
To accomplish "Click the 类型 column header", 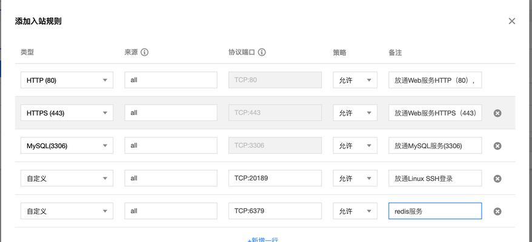I will click(27, 53).
